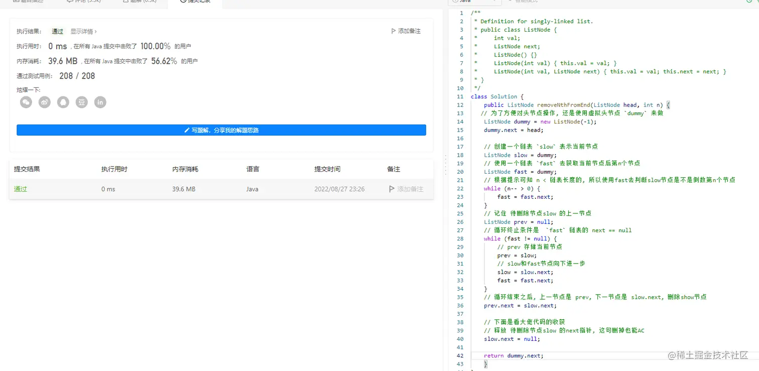759x371 pixels.
Task: Click the 提交时间 column header
Action: [328, 169]
